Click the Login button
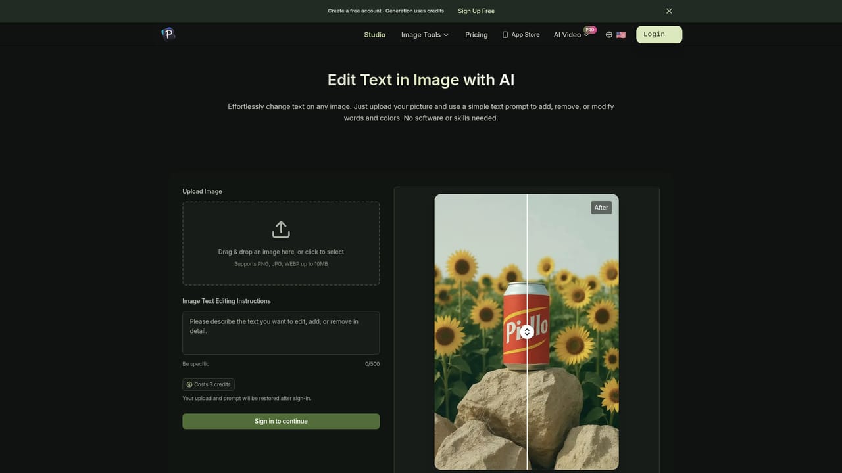This screenshot has height=473, width=842. click(x=659, y=35)
